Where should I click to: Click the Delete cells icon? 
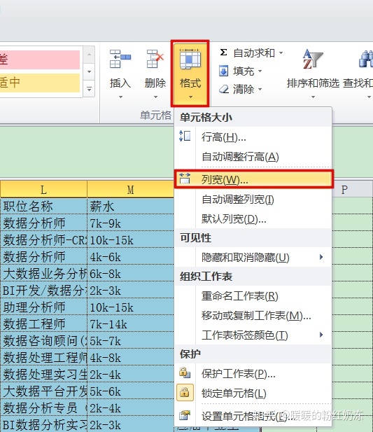(x=155, y=59)
